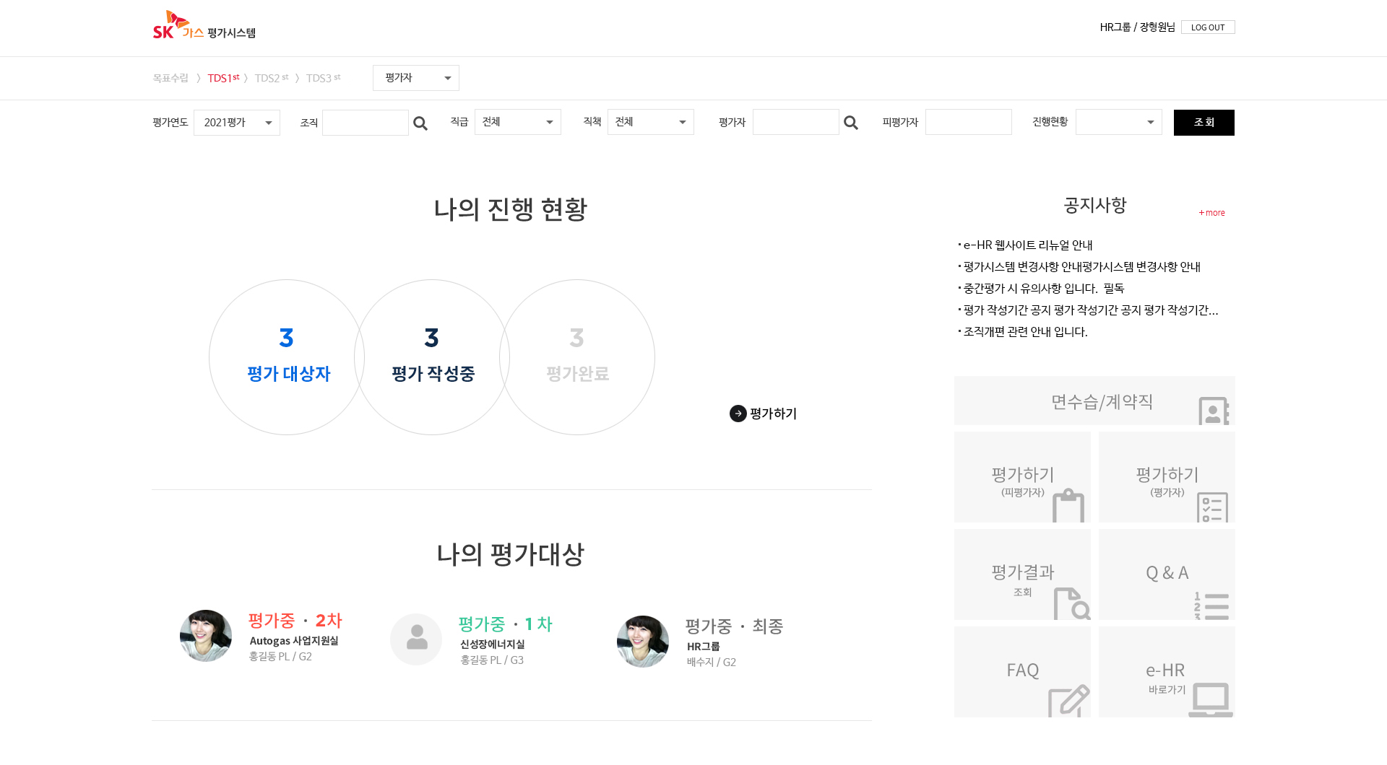Open the 평가하기 (평가자) checklist tile
1387x765 pixels.
coord(1166,477)
